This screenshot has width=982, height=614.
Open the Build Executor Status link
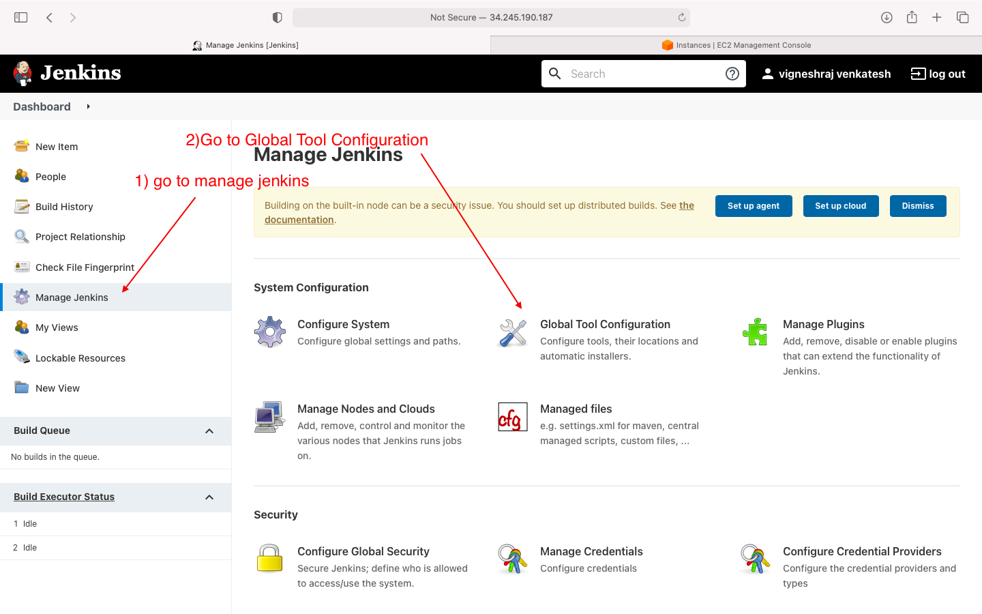[x=64, y=497]
